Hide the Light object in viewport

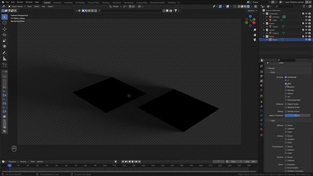pos(306,20)
